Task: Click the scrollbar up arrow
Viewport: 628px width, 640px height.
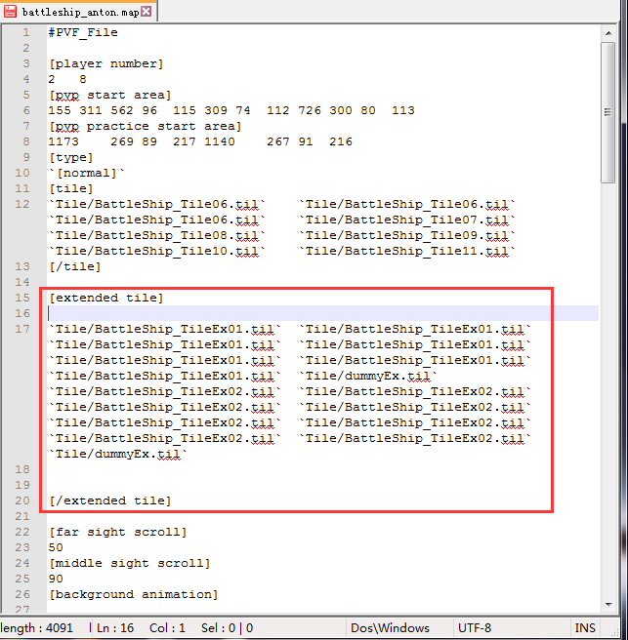Action: (608, 33)
